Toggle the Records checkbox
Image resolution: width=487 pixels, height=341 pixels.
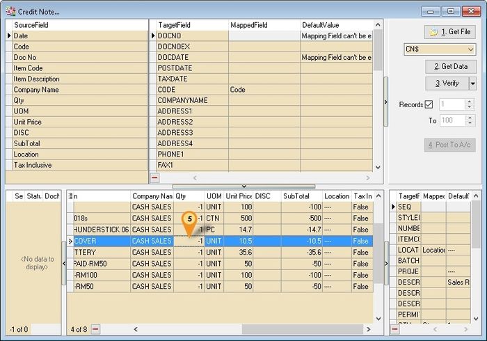click(x=429, y=104)
